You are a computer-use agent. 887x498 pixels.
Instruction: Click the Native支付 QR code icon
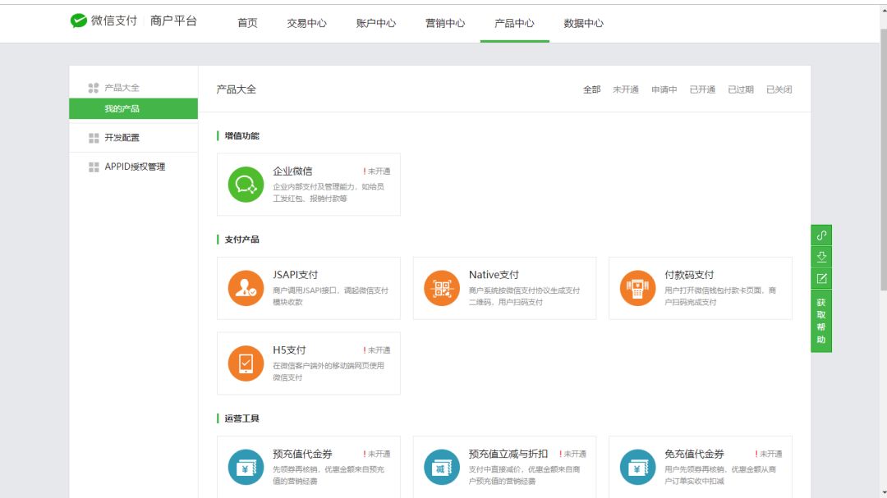tap(442, 288)
